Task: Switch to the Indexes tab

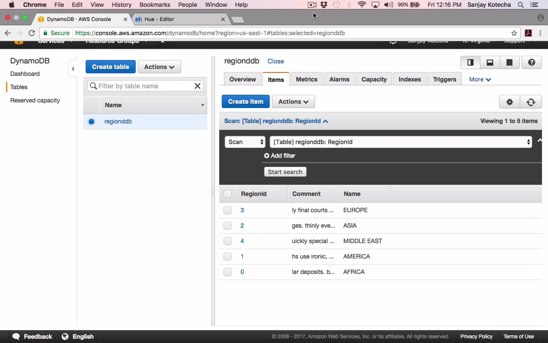Action: coord(410,79)
